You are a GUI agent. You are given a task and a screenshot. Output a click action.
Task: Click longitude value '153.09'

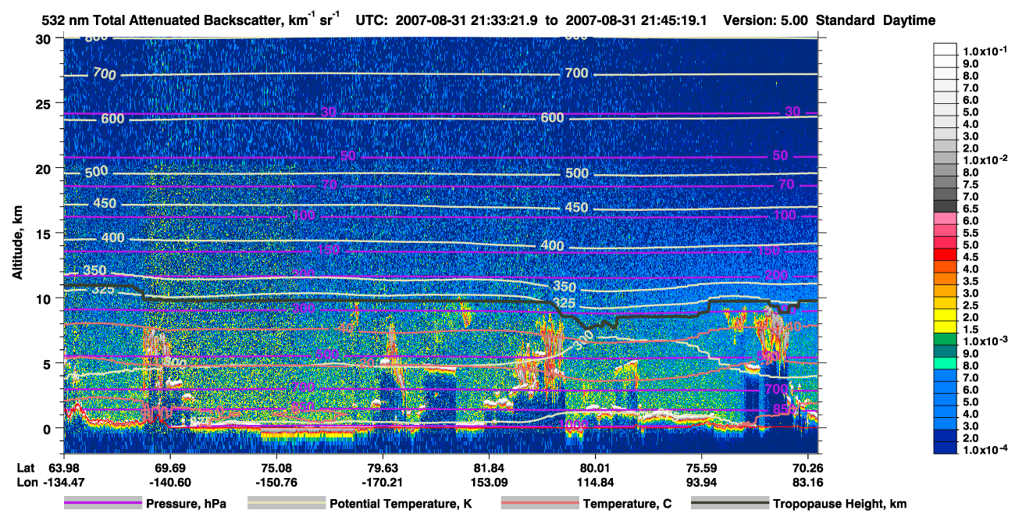coord(489,482)
